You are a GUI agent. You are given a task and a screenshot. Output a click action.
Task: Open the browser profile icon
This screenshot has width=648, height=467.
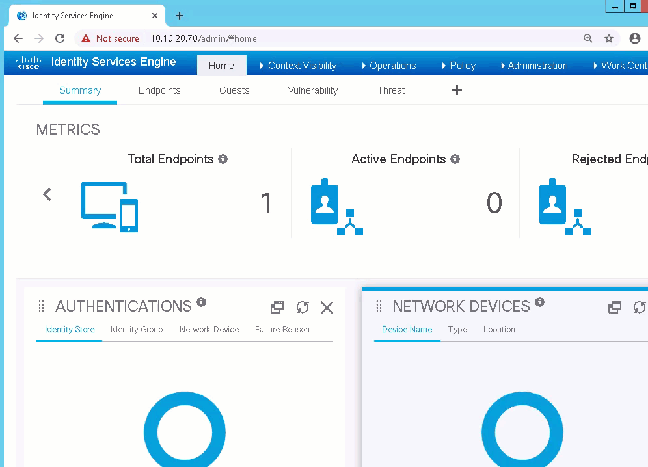pyautogui.click(x=635, y=38)
